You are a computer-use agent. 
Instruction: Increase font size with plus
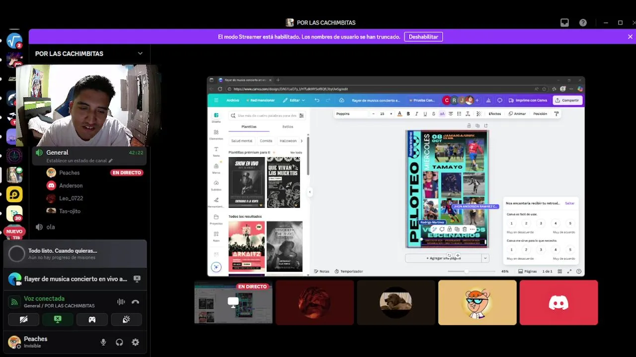click(391, 114)
